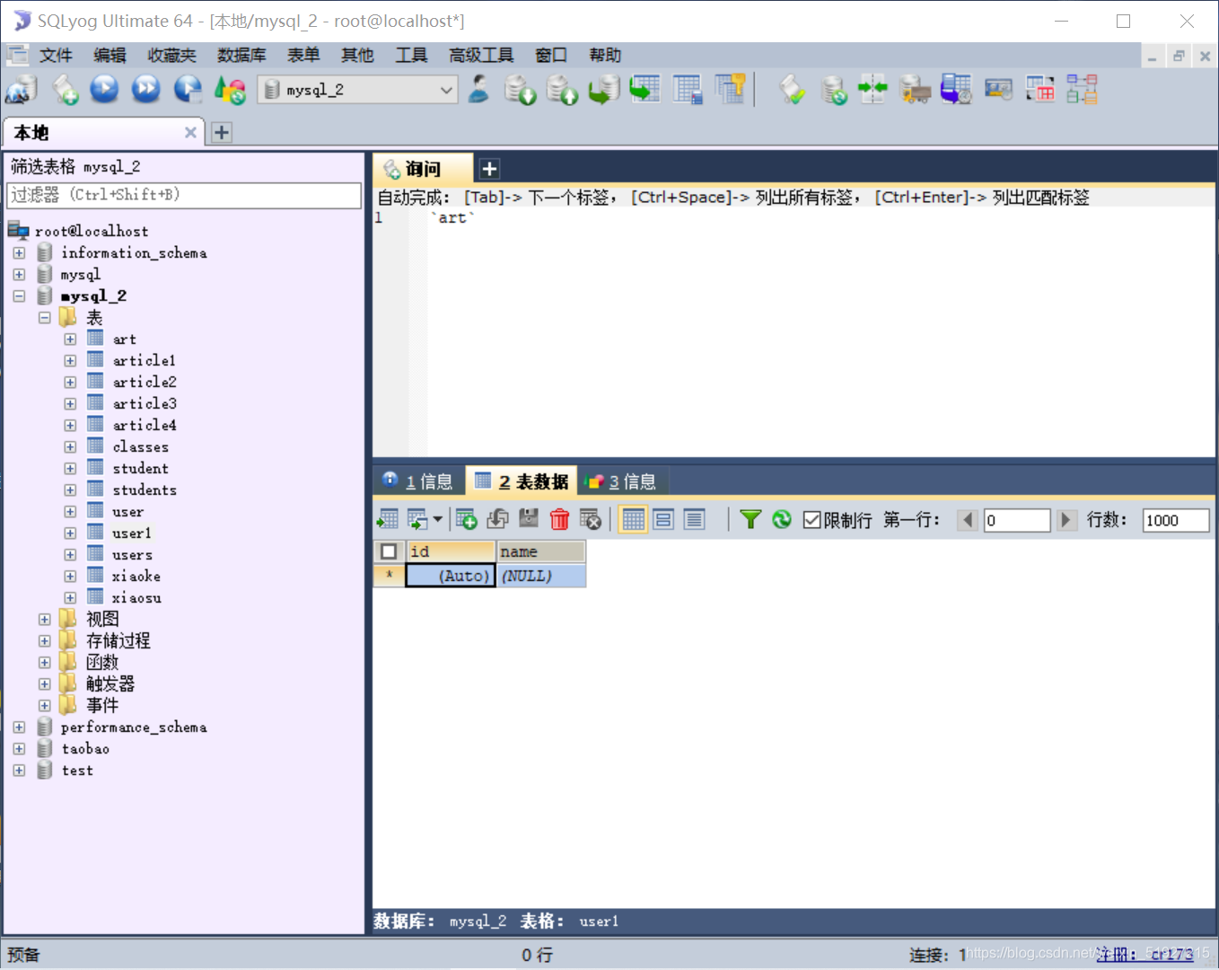
Task: Open the new query editor icon
Action: tap(65, 89)
